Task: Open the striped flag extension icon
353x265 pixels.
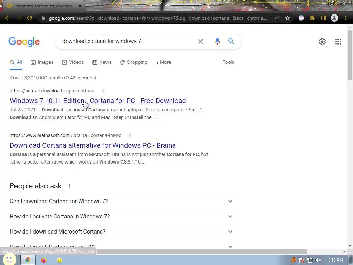Action: tap(301, 18)
